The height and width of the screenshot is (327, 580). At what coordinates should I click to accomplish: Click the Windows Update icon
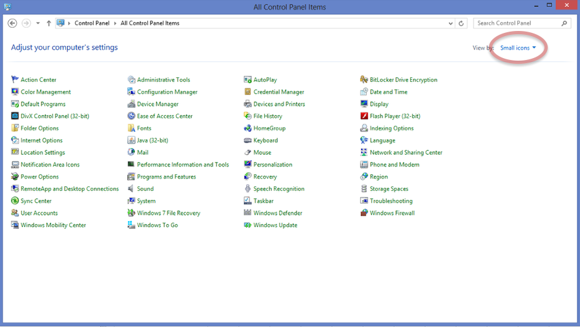point(247,225)
